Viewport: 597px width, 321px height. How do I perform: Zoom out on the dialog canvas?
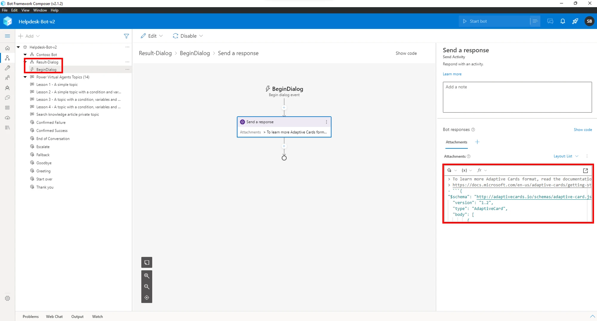pos(147,287)
